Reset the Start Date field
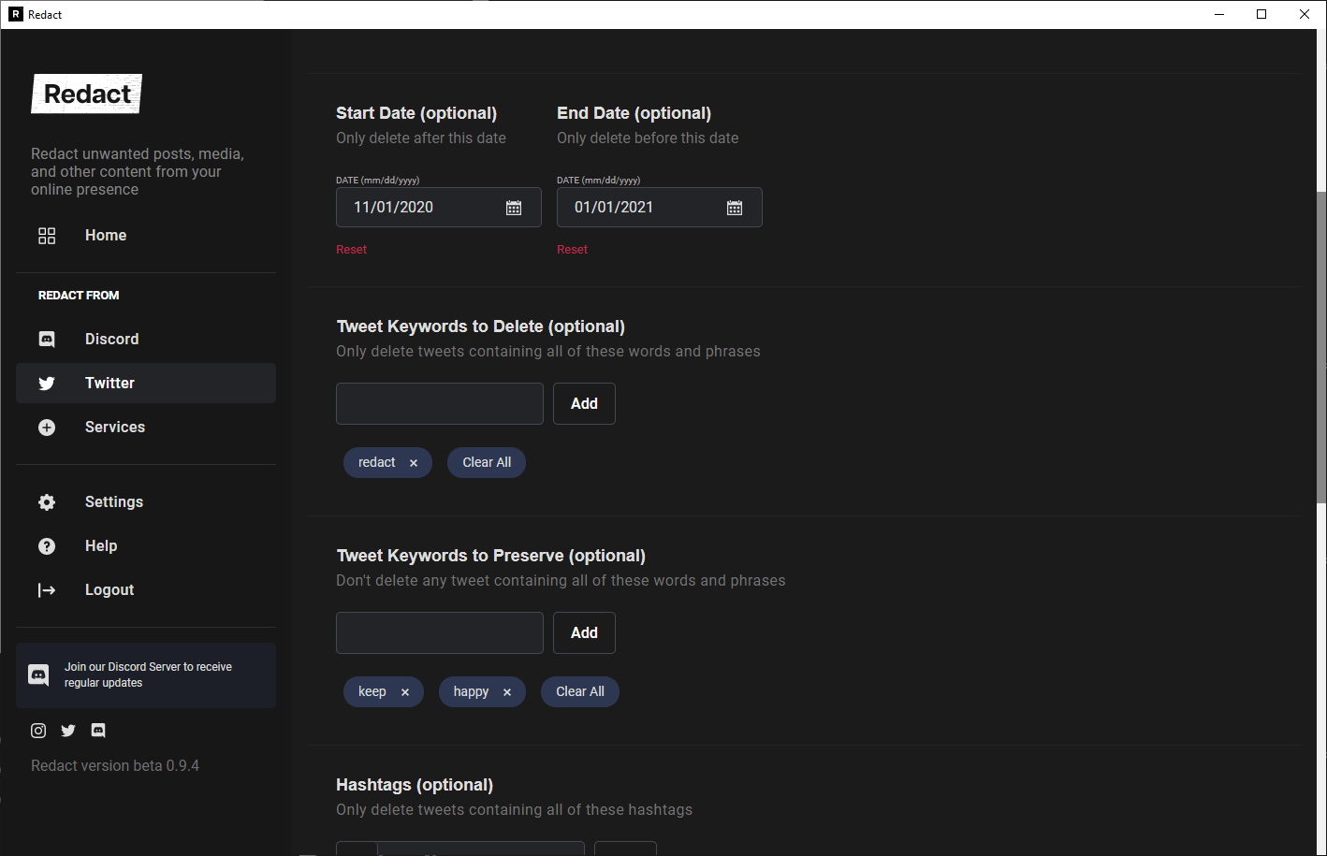This screenshot has height=856, width=1327. pyautogui.click(x=351, y=249)
